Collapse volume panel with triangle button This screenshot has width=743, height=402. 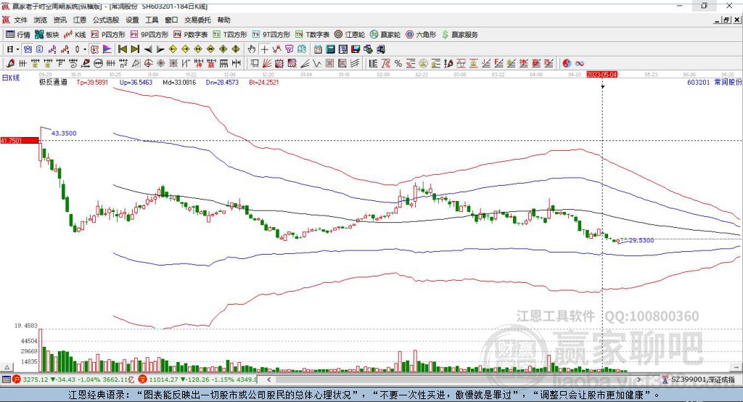[x=7, y=367]
